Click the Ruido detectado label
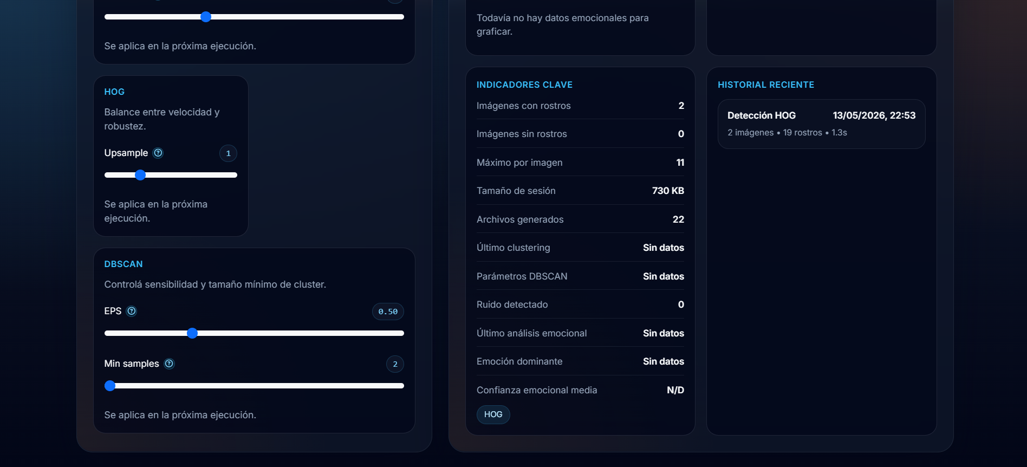The image size is (1027, 467). pyautogui.click(x=512, y=304)
